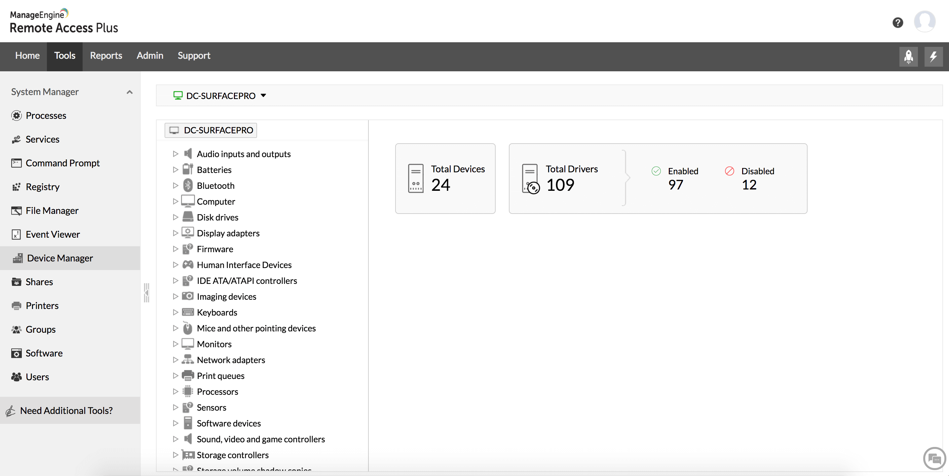Click the Device Manager sidebar icon
The image size is (949, 476).
coord(17,257)
